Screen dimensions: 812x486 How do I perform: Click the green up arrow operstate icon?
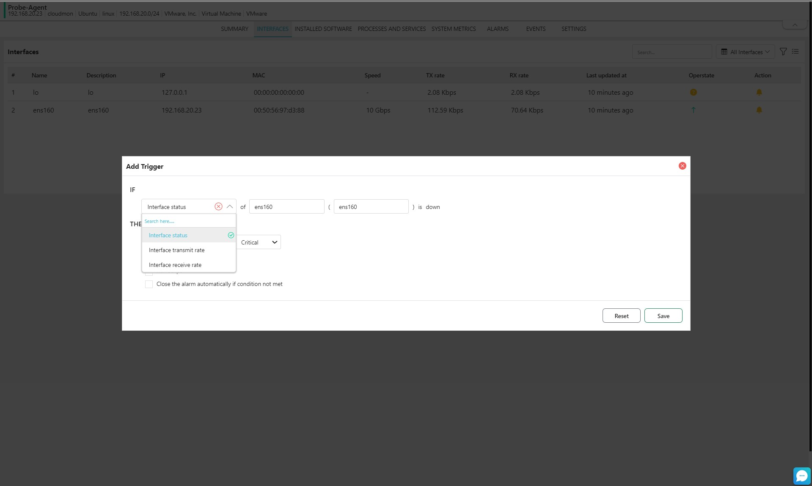(x=693, y=110)
